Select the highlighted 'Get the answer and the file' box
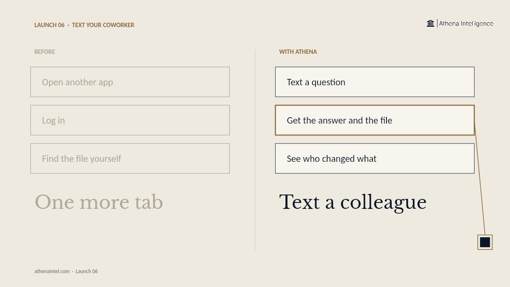The image size is (510, 287). (375, 120)
